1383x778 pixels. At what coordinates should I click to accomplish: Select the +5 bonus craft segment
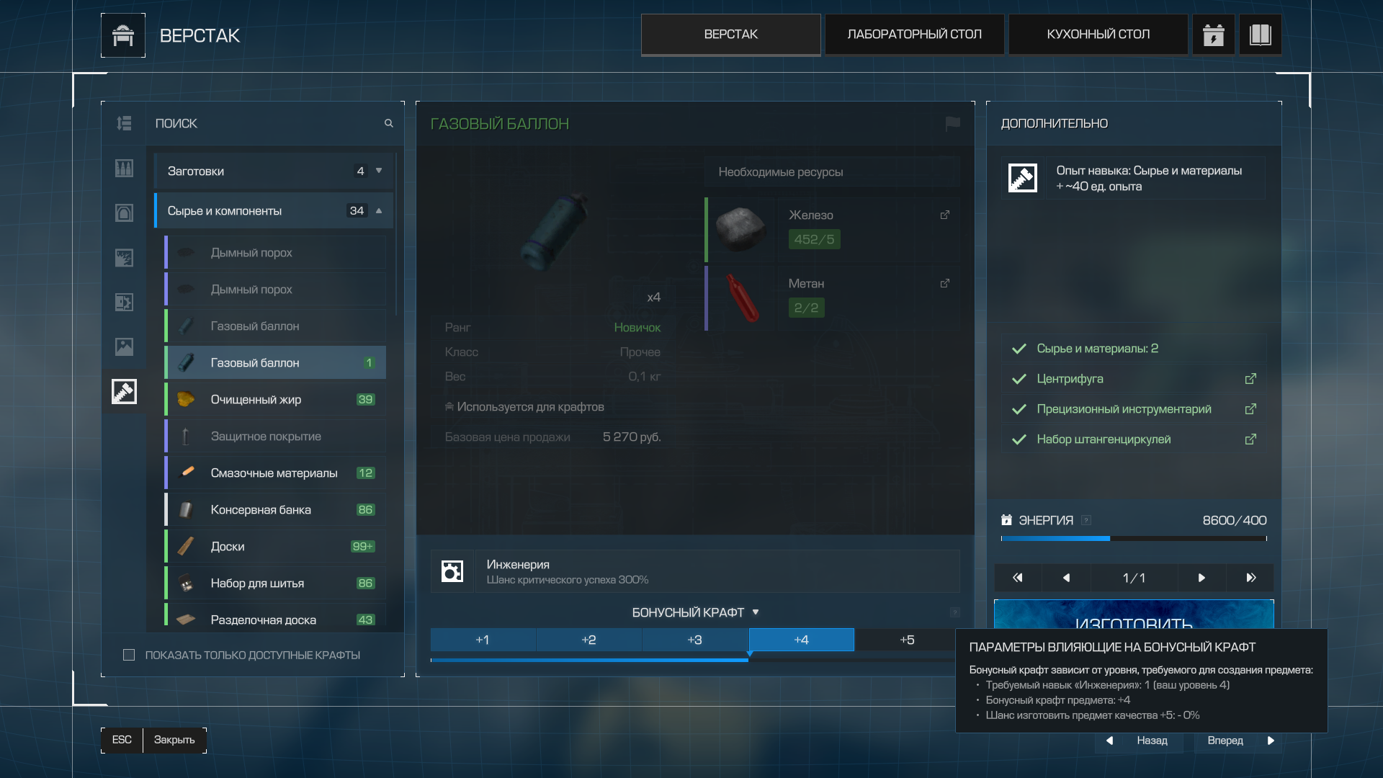pyautogui.click(x=906, y=640)
